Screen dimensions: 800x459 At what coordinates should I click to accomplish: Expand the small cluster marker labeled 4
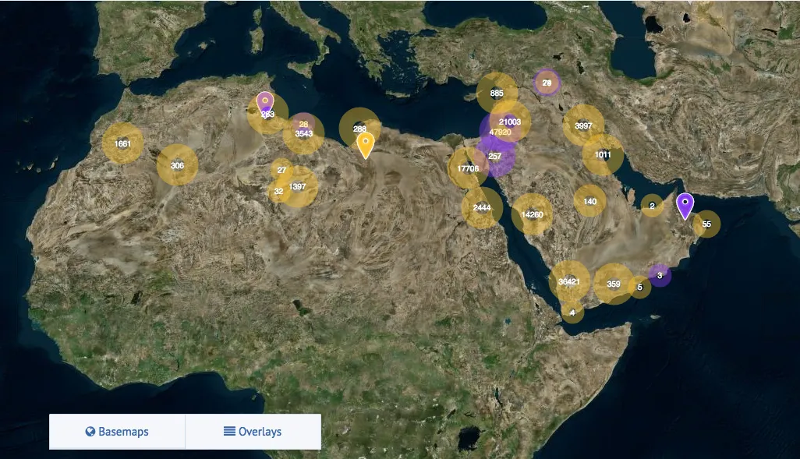tap(572, 312)
